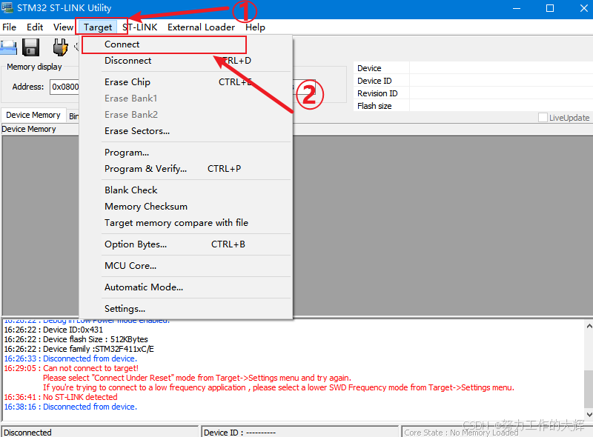Open the Help menu
Image resolution: width=593 pixels, height=437 pixels.
click(255, 27)
